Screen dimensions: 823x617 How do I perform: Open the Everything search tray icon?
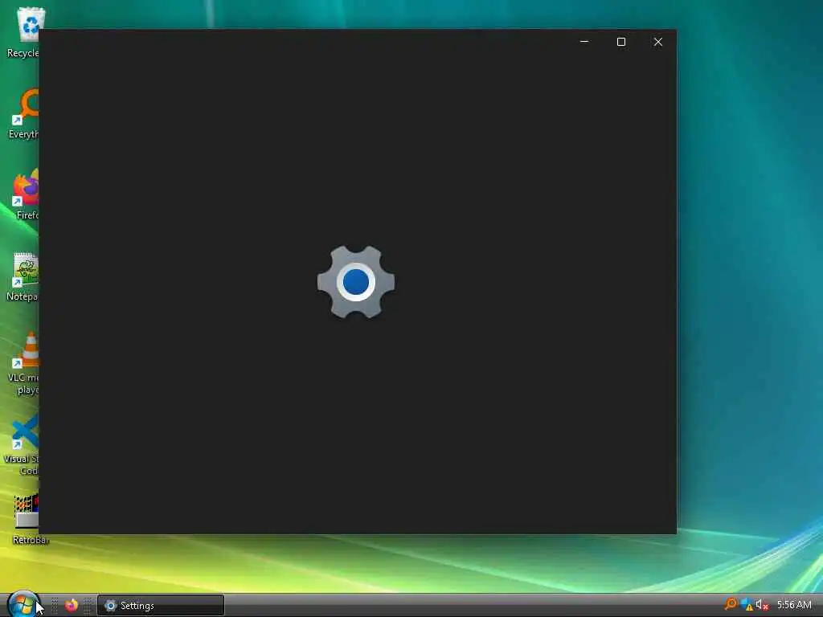(731, 604)
